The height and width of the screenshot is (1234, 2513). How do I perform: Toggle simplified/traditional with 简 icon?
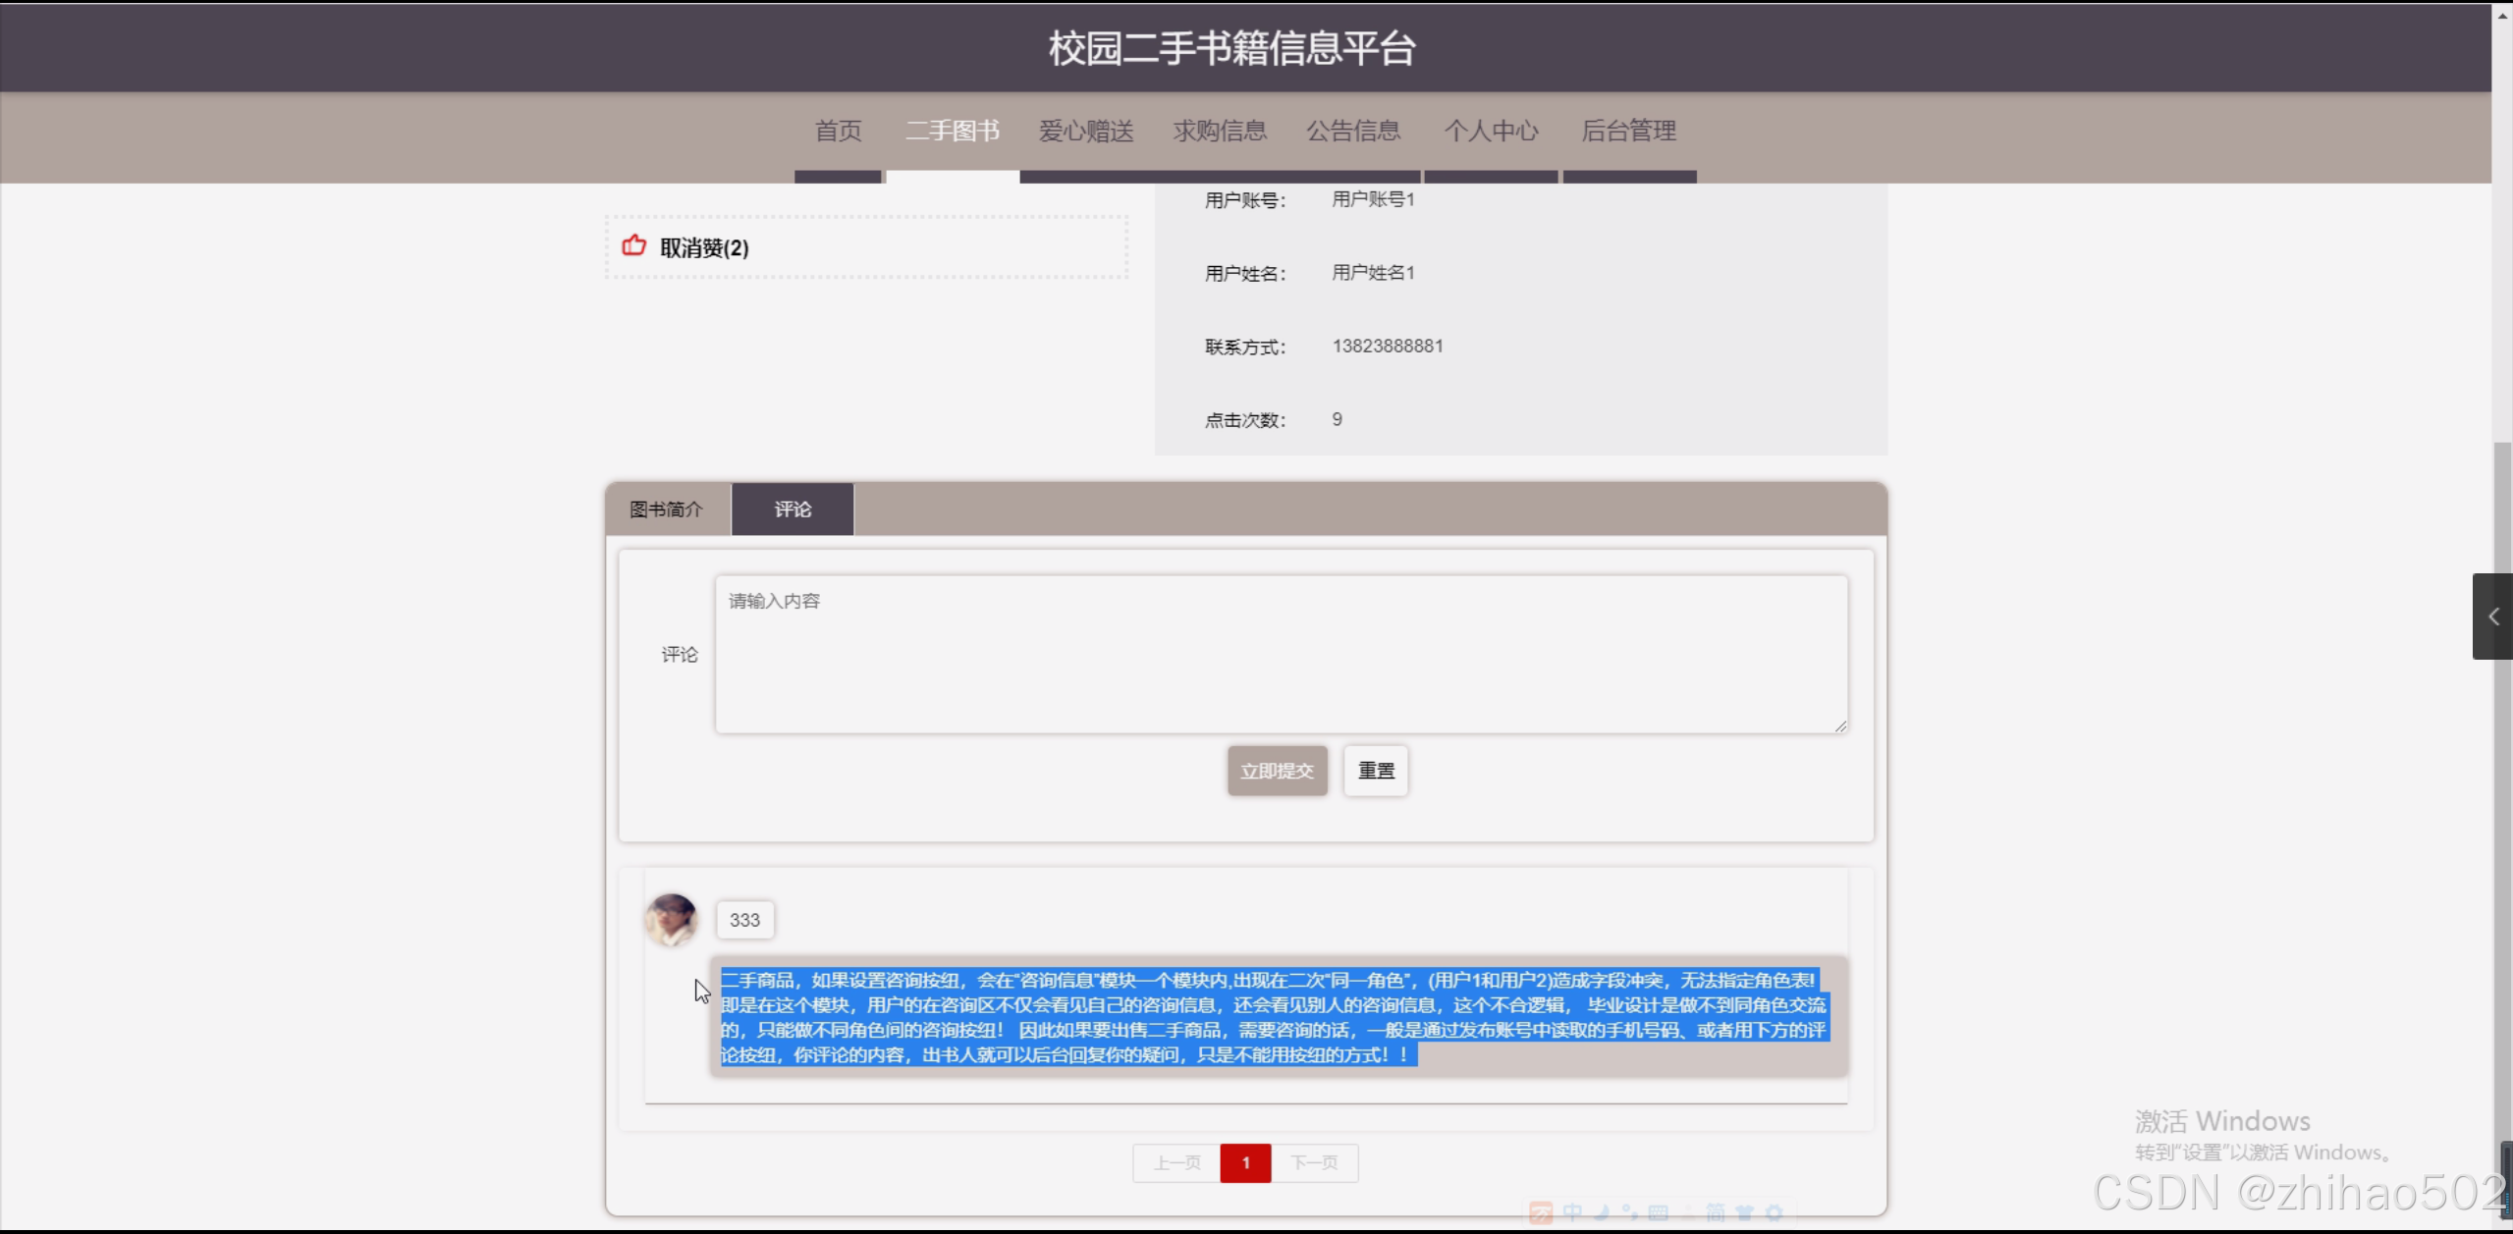click(x=1718, y=1212)
